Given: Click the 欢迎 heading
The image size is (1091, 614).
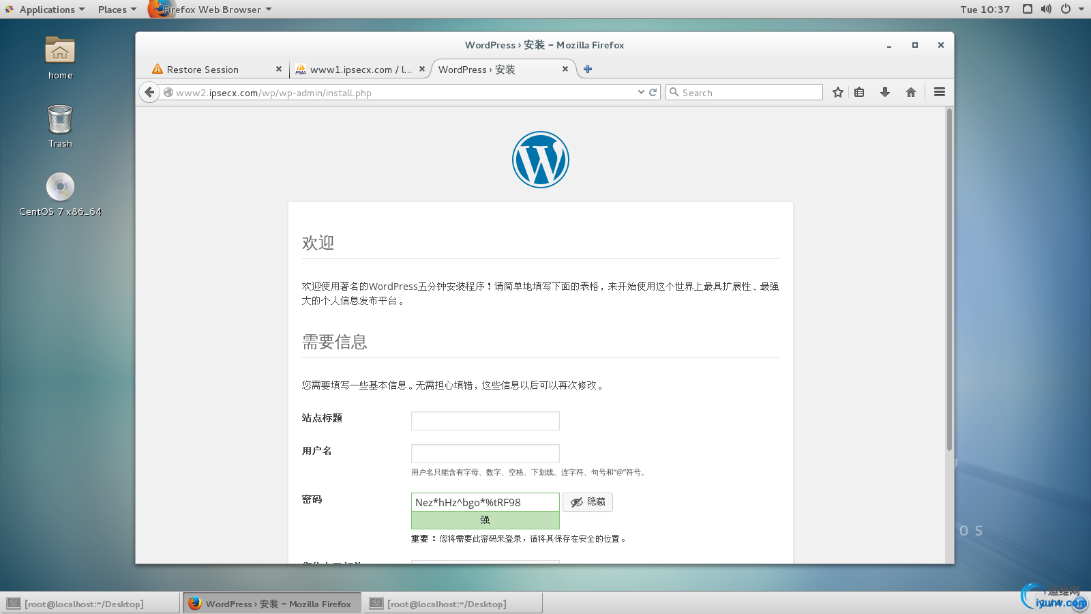Looking at the screenshot, I should click(x=318, y=243).
